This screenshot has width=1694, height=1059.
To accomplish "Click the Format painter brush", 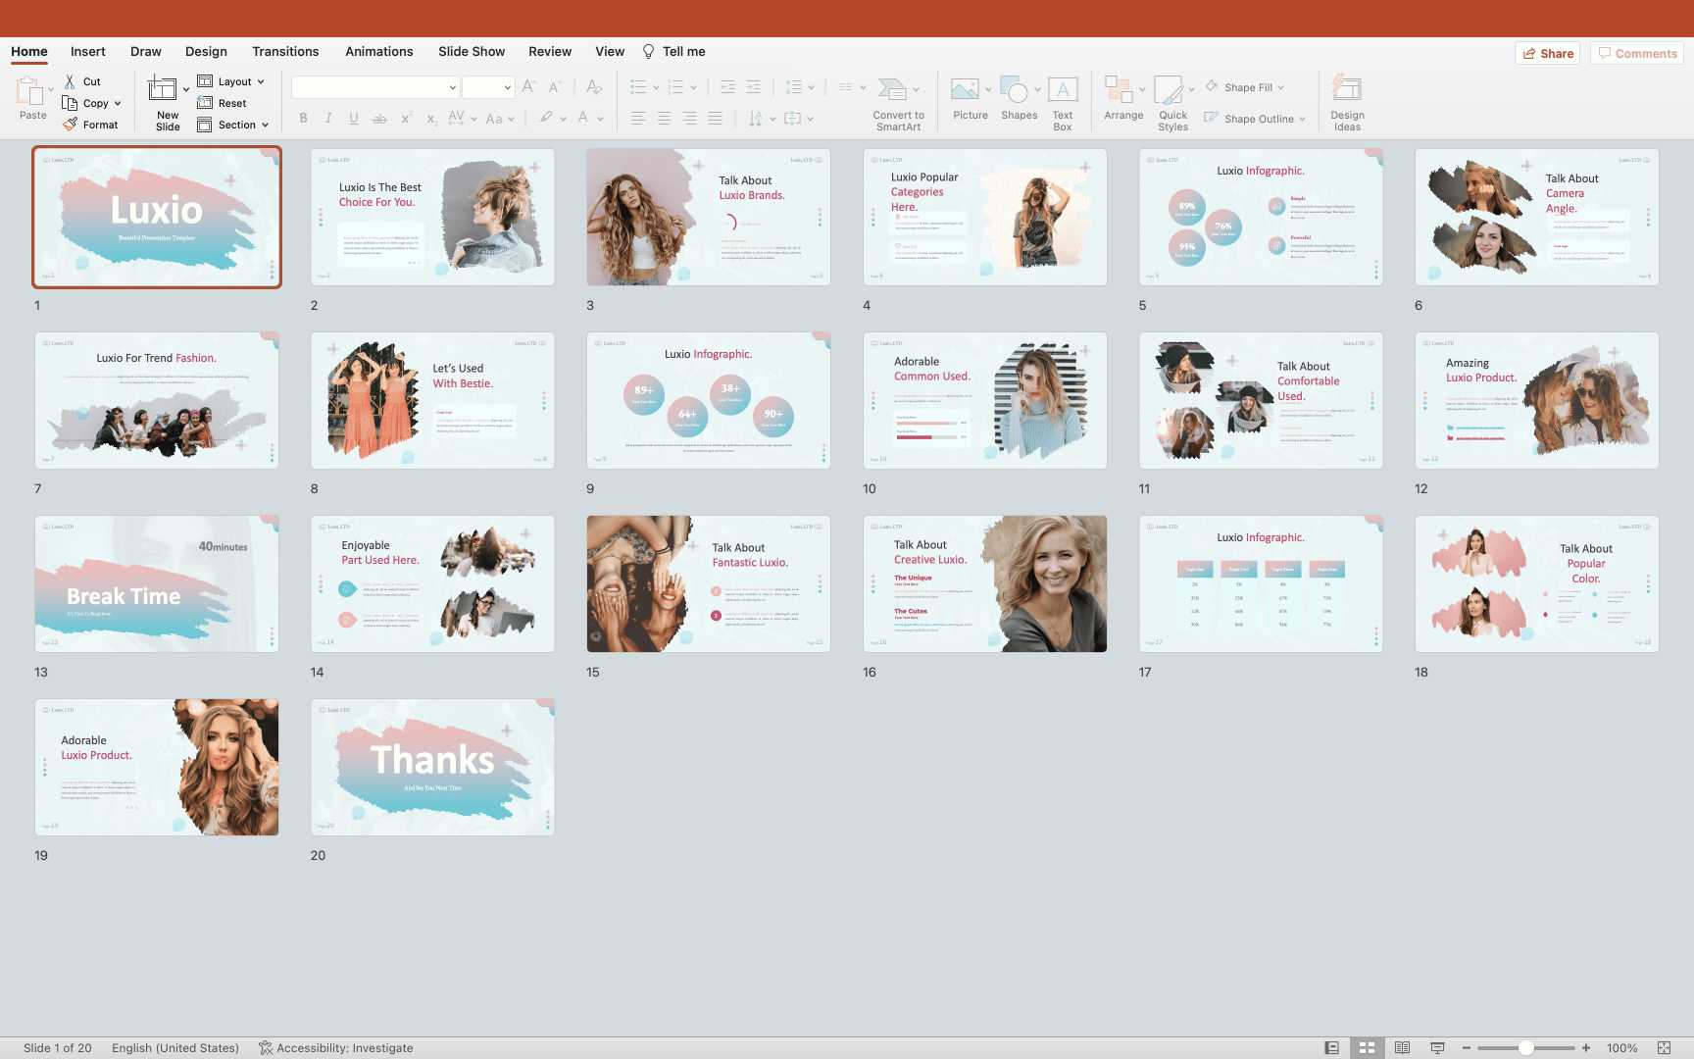I will click(70, 125).
